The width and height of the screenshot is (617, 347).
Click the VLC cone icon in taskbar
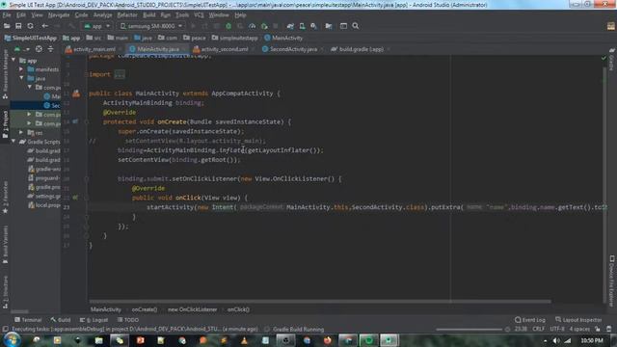click(x=244, y=340)
